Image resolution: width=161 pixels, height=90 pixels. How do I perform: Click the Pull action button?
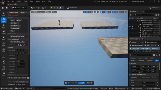click(12, 20)
